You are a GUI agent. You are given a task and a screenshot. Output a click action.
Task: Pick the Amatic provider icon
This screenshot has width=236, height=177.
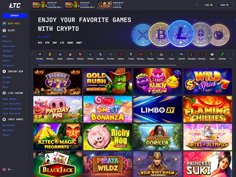(x=171, y=54)
